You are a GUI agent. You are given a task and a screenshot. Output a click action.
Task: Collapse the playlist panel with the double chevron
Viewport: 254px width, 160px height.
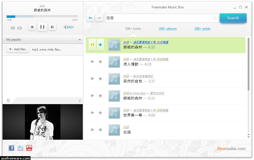point(80,100)
